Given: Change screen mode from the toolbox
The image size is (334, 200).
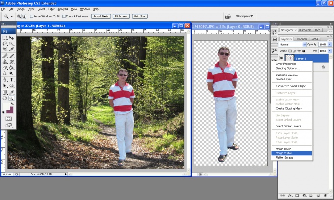Looking at the screenshot, I should click(8, 125).
